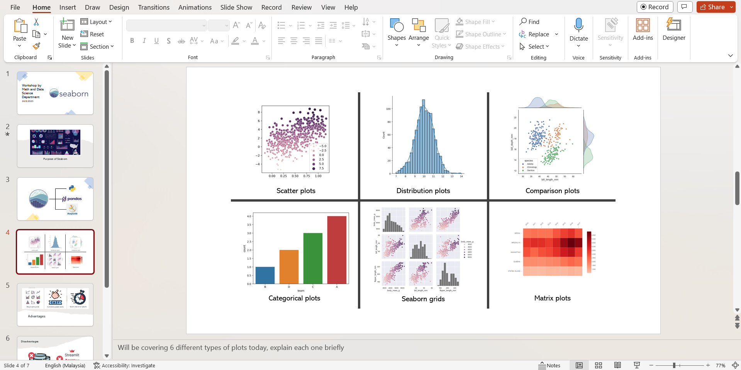Apply the text highlight color
741x370 pixels.
(x=235, y=41)
